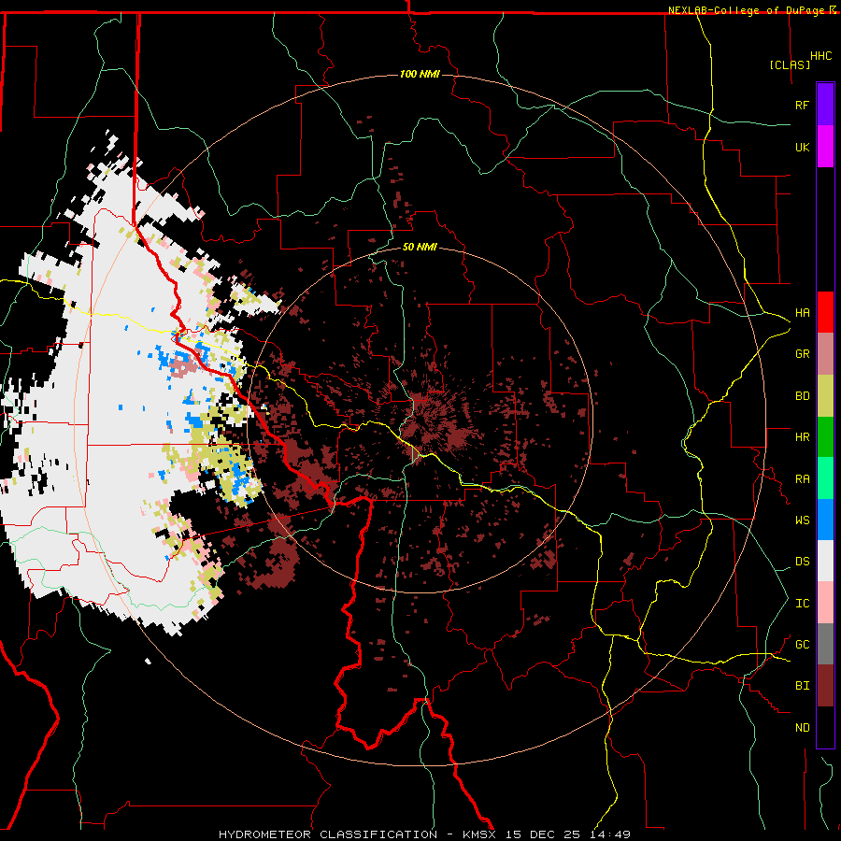Click the ND legend label
Viewport: 841px width, 841px height.
(802, 728)
